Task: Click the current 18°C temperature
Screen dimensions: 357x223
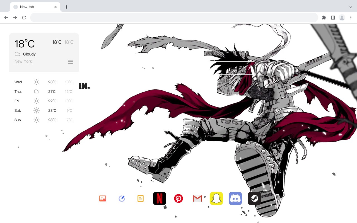Action: [x=25, y=44]
